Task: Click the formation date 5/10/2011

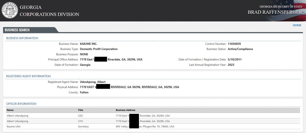Action: [x=235, y=60]
